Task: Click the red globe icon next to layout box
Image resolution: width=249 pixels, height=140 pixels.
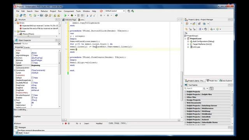Action: [x=101, y=11]
